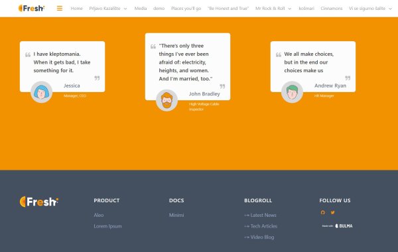Click the PRODUCT footer heading
This screenshot has height=252, width=398.
pyautogui.click(x=107, y=200)
